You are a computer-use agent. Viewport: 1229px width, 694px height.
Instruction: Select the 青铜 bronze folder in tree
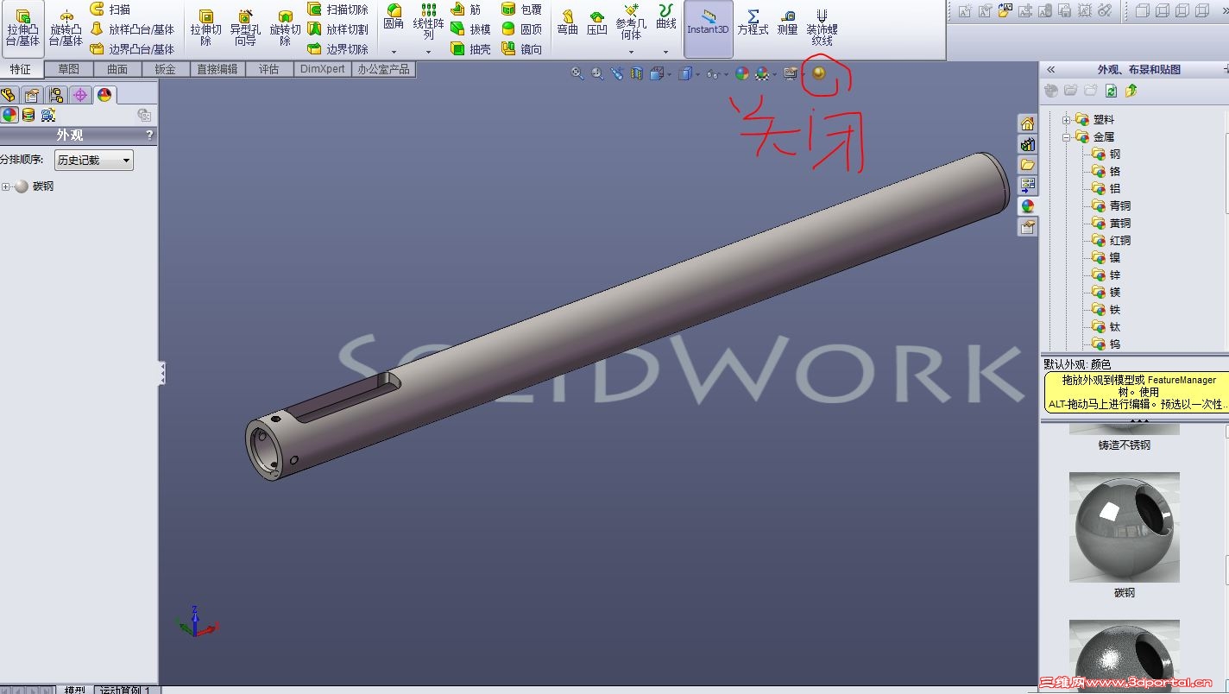pyautogui.click(x=1111, y=206)
